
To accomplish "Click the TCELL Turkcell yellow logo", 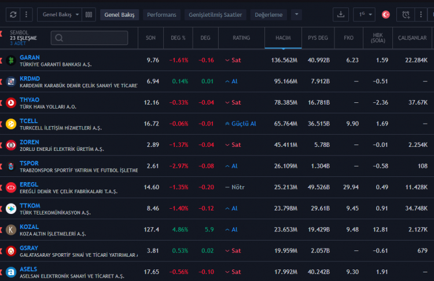I will pos(11,124).
